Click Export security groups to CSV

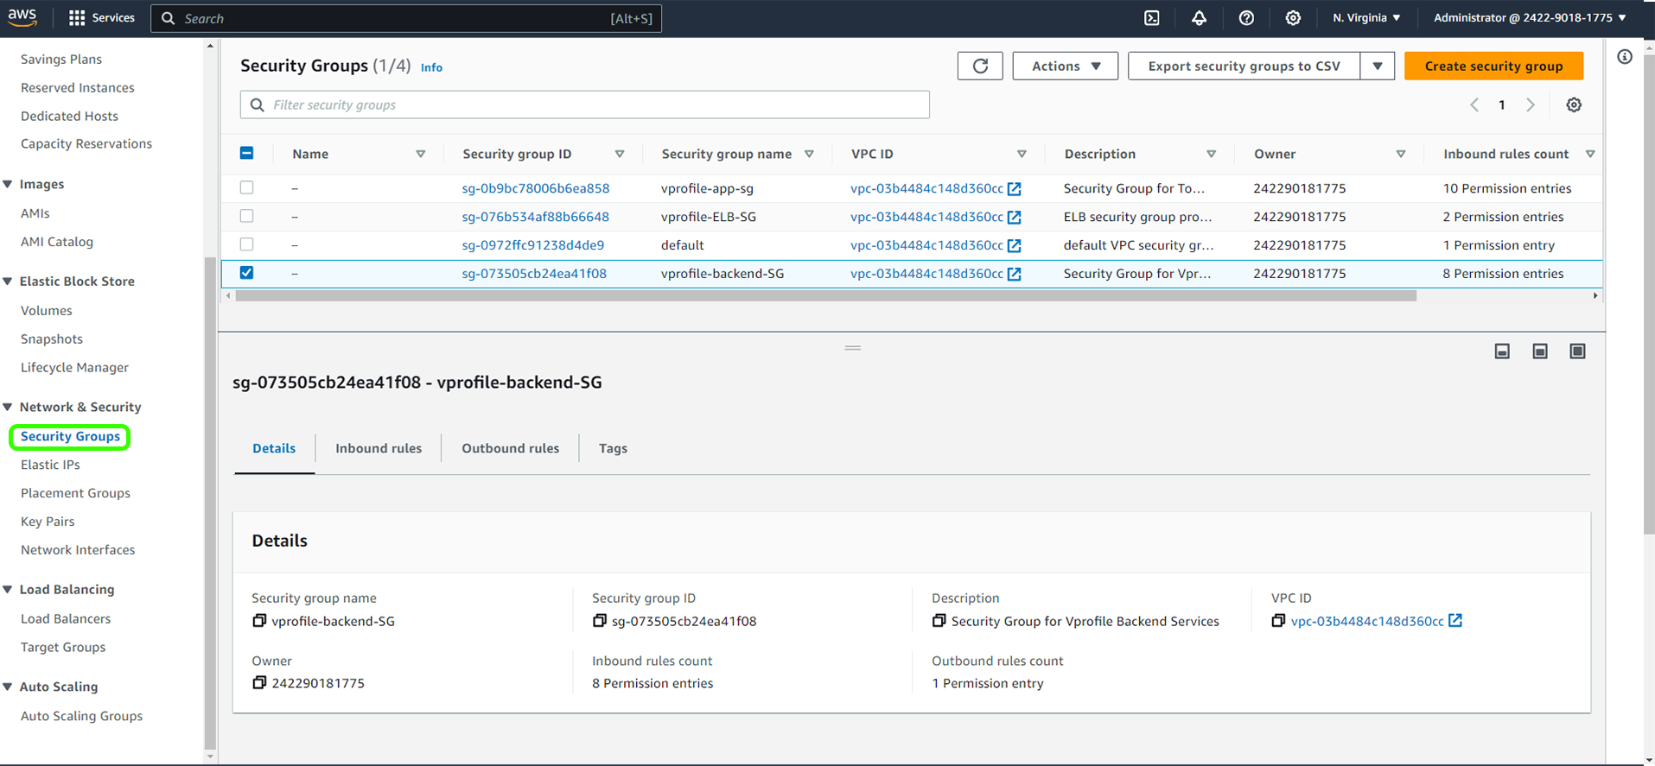click(1244, 66)
